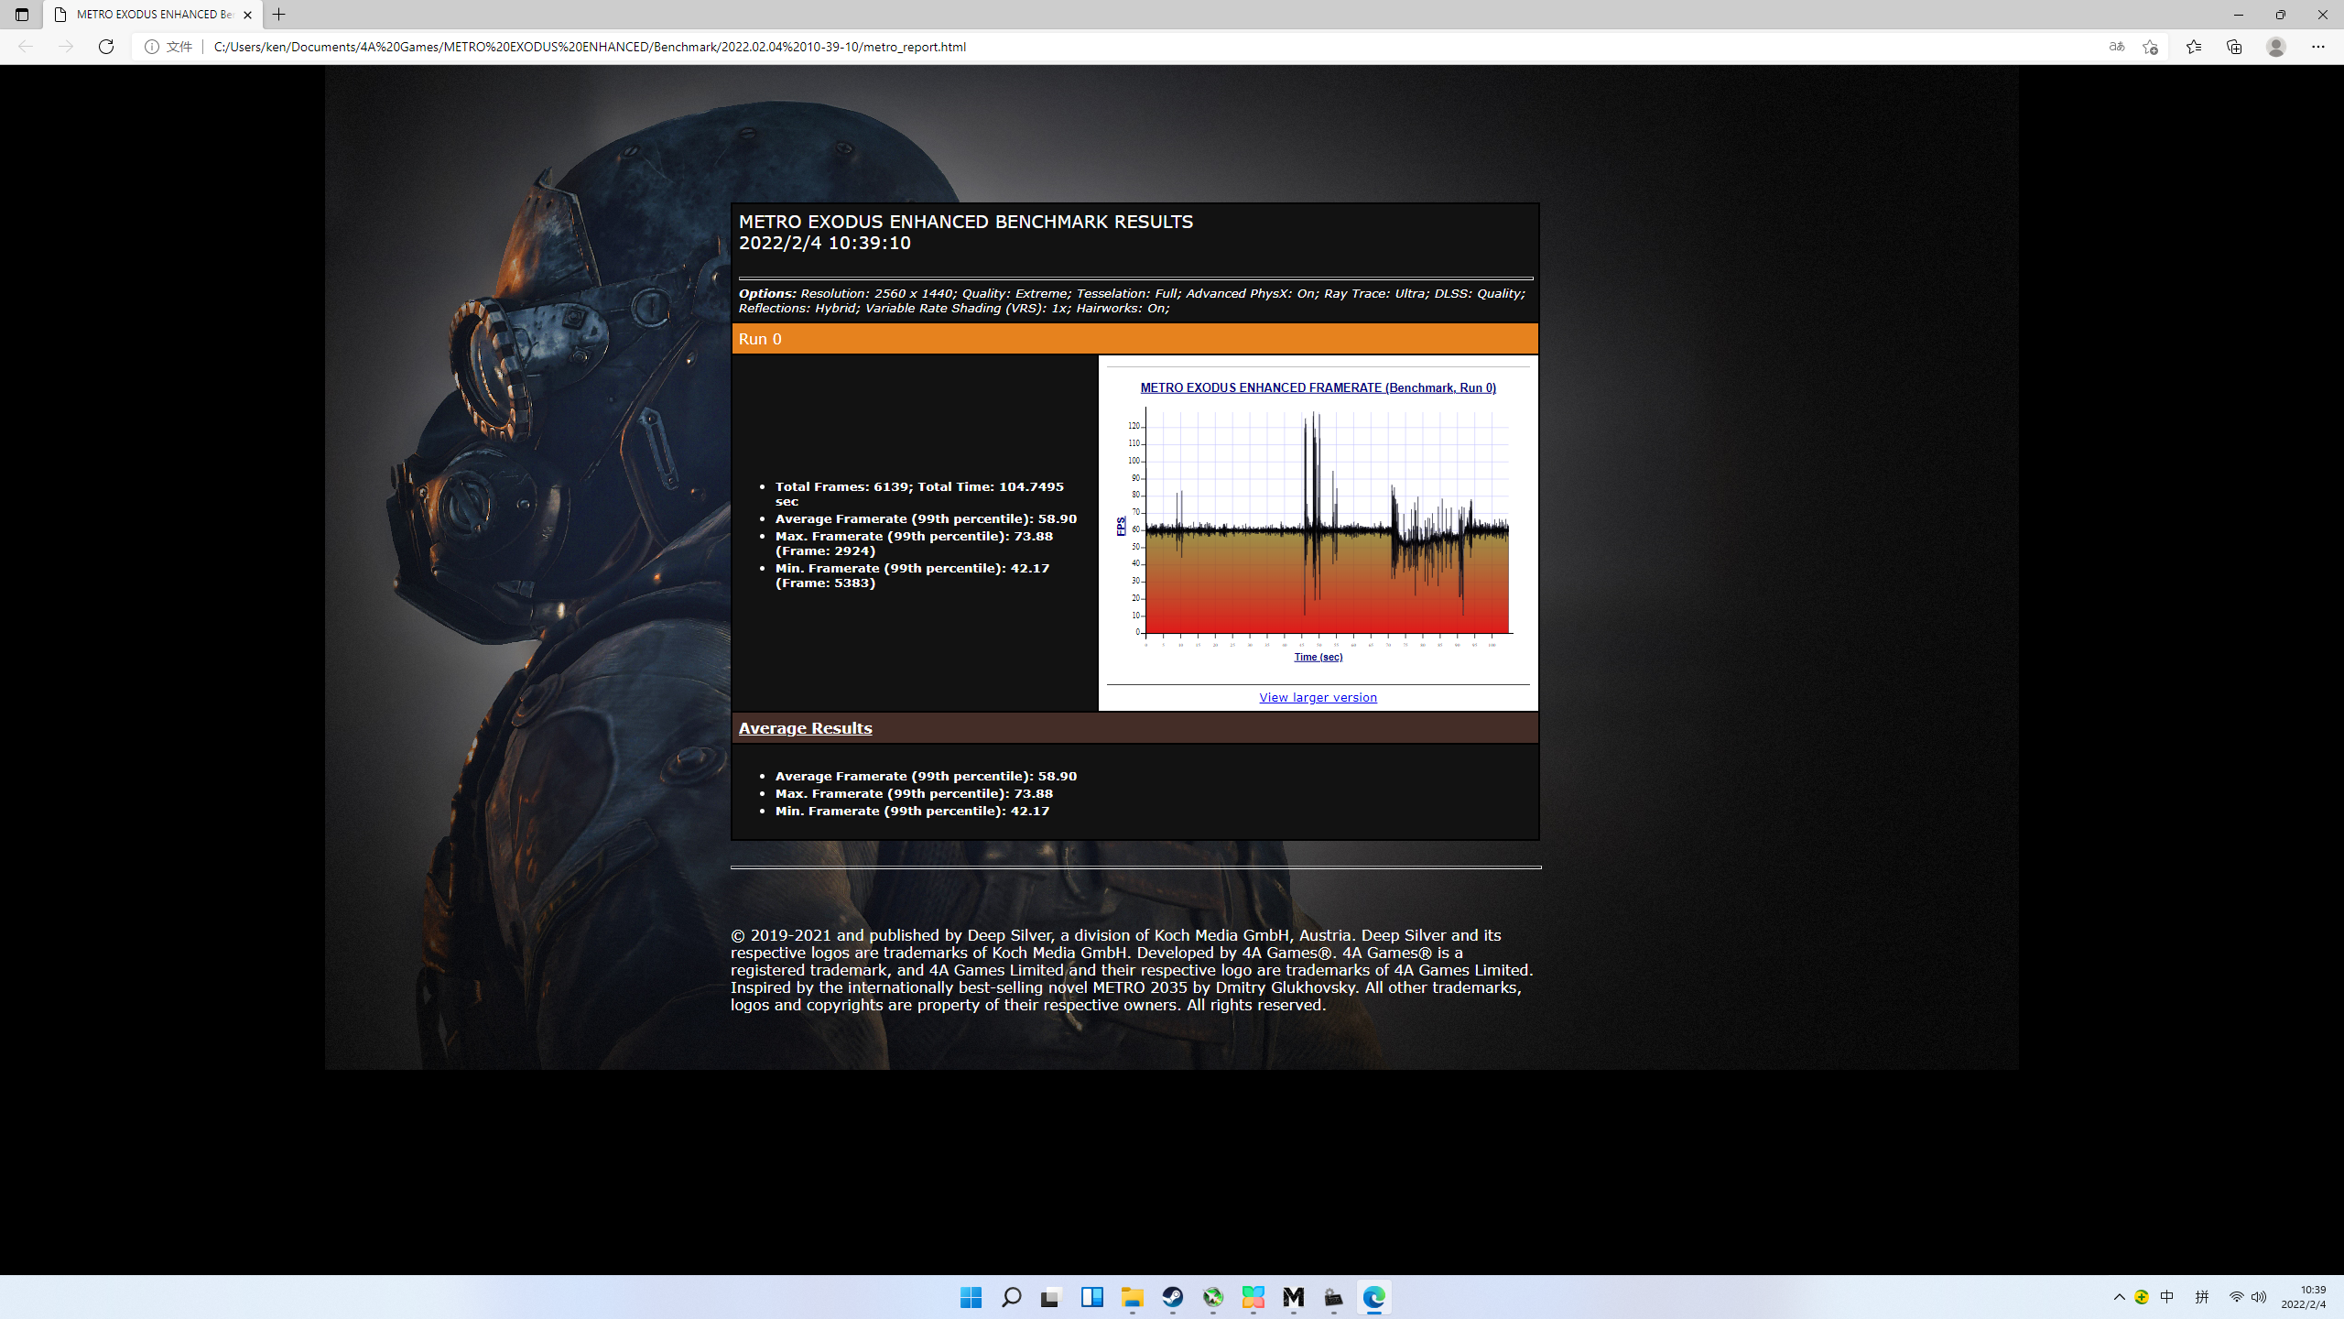Open the Collections icon in Edge toolbar
This screenshot has height=1319, width=2344.
point(2234,47)
